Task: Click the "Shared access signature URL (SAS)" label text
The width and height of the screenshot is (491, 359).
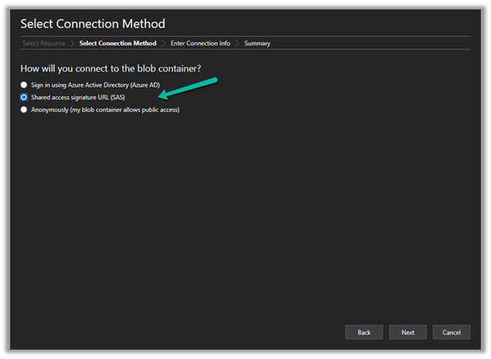Action: coord(78,97)
